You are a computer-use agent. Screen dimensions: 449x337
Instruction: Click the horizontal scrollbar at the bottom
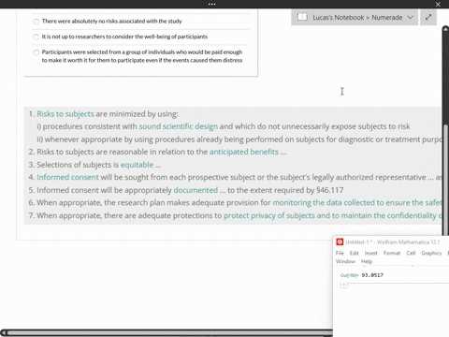click(x=170, y=332)
